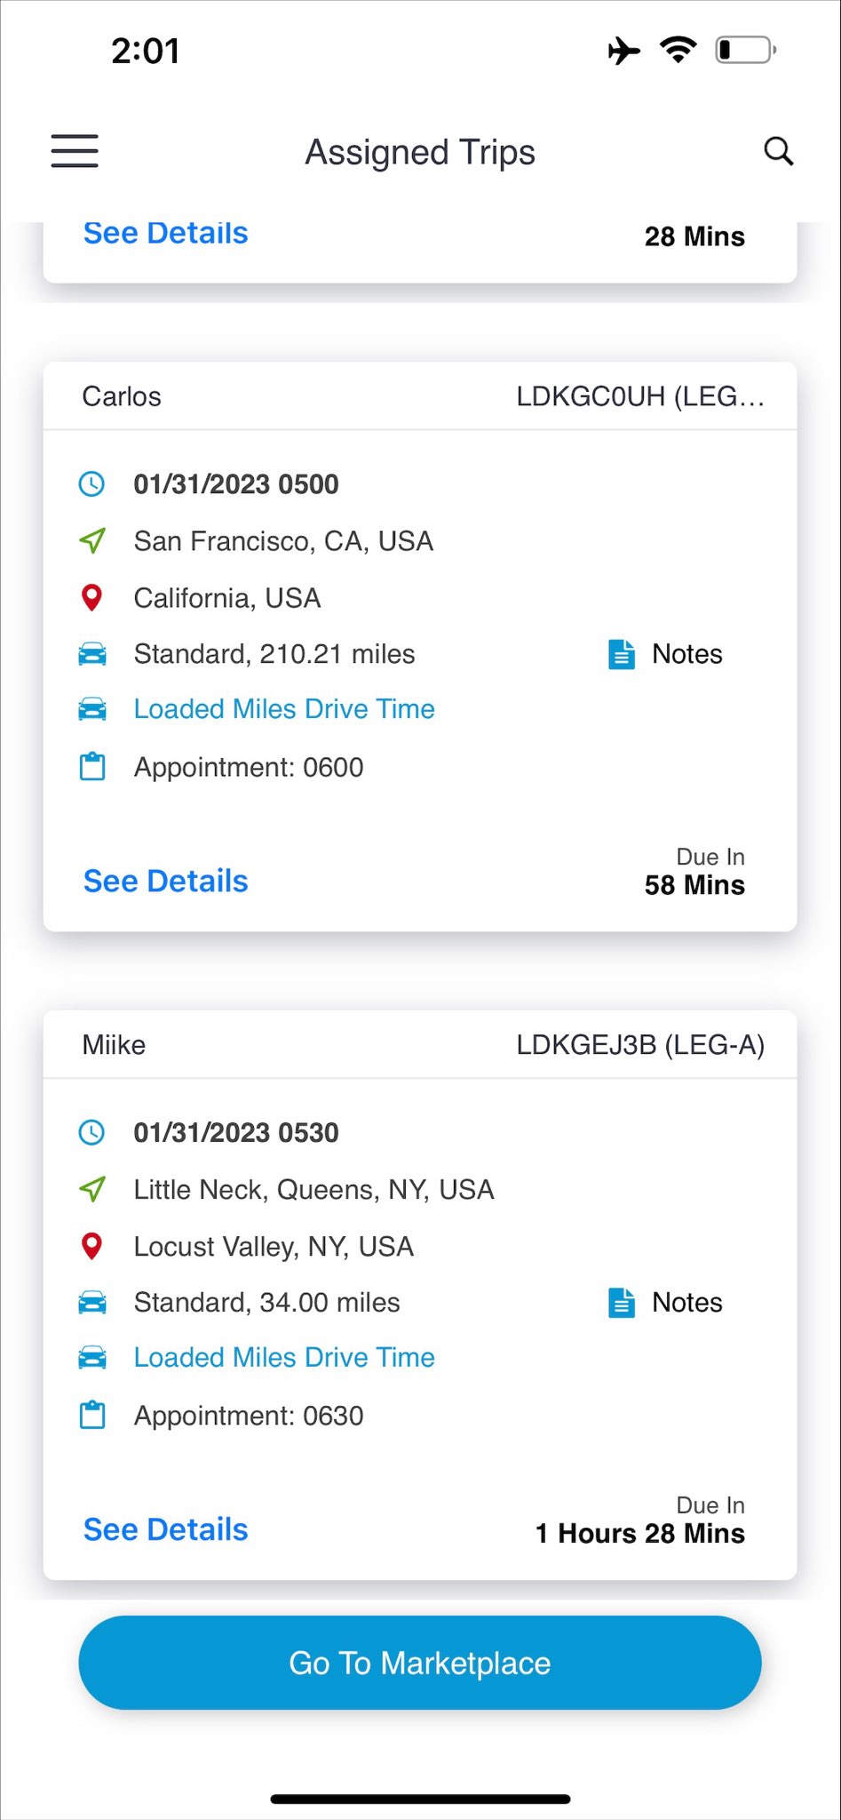See Details of Miike trip
Screen dimensions: 841x1820
point(165,1529)
